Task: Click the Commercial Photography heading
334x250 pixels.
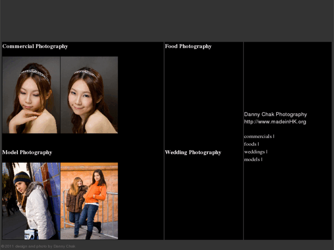Action: (35, 46)
